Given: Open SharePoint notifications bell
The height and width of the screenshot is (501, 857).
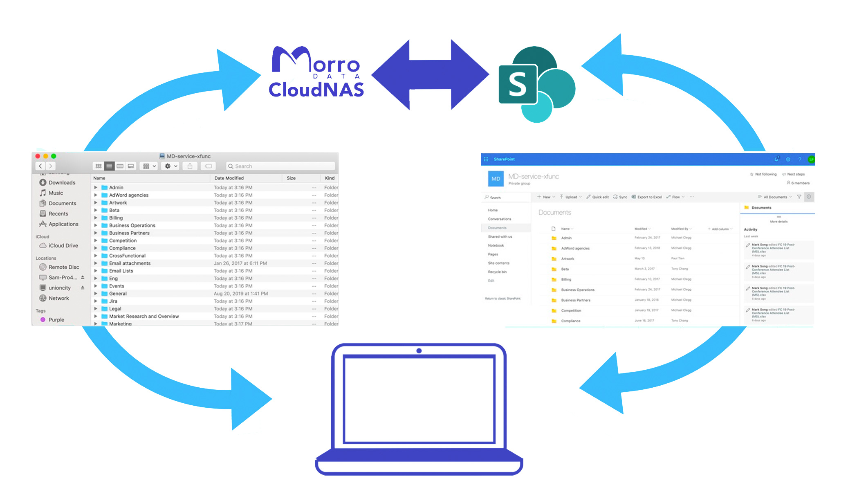Looking at the screenshot, I should point(776,159).
